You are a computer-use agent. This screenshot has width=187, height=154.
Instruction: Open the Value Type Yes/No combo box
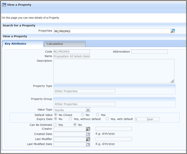[x=72, y=110]
